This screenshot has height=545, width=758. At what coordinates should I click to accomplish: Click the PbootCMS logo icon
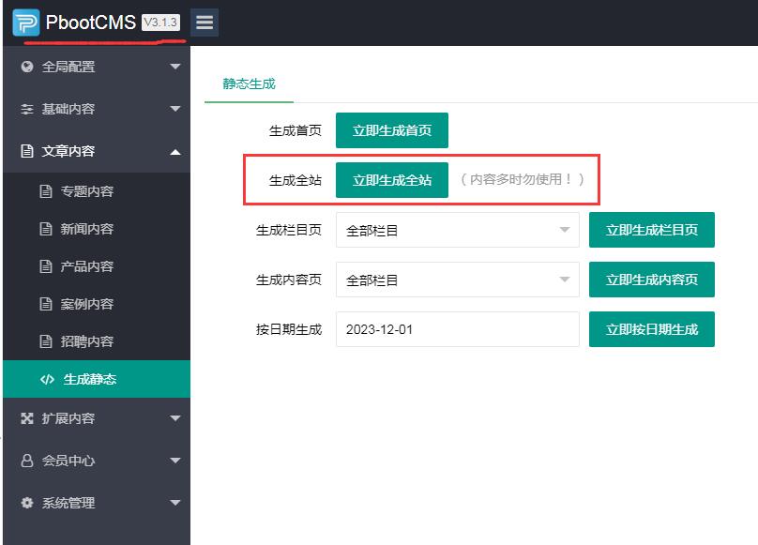[26, 23]
